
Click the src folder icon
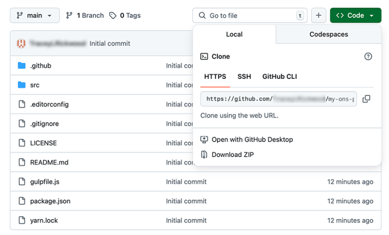[22, 85]
